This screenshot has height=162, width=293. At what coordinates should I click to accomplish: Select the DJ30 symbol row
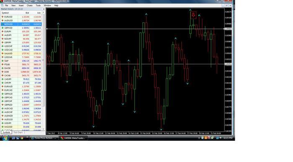click(21, 72)
